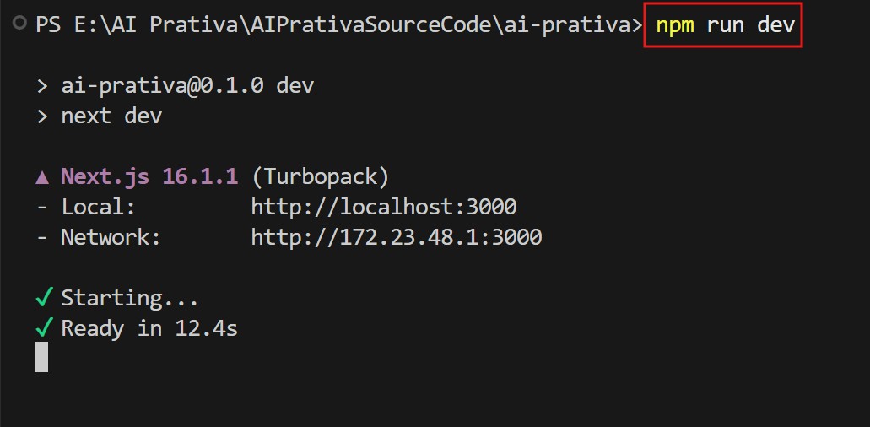Click the 'Local:' label
Screen dimensions: 870x427
[98, 208]
